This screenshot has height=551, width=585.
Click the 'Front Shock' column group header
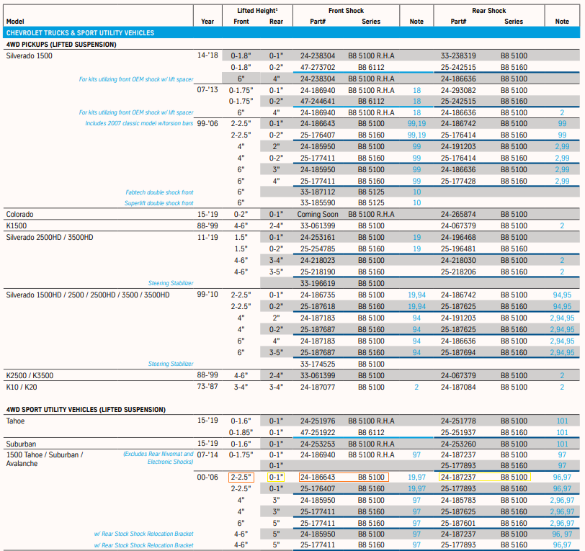coord(346,11)
